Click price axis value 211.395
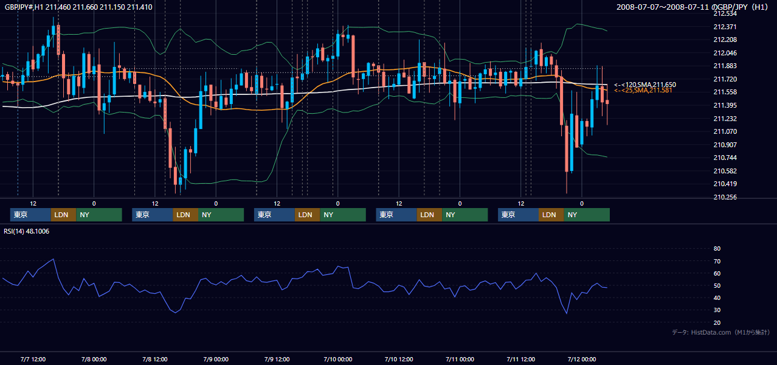This screenshot has width=777, height=365. [725, 105]
